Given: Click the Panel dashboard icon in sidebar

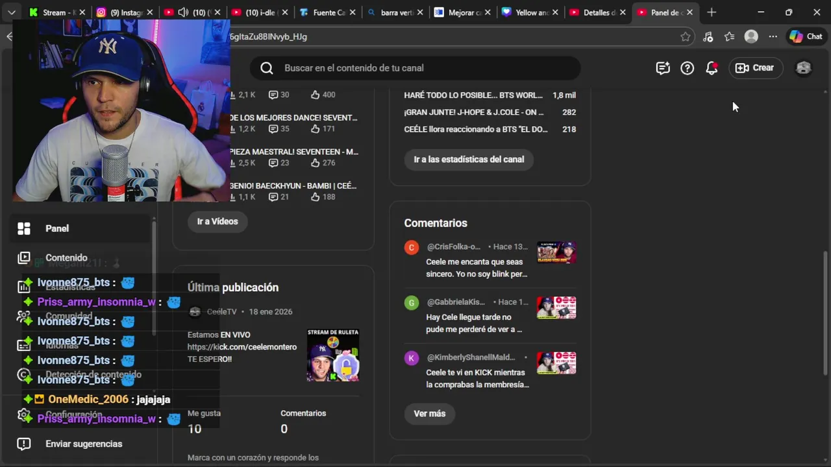Looking at the screenshot, I should 24,228.
